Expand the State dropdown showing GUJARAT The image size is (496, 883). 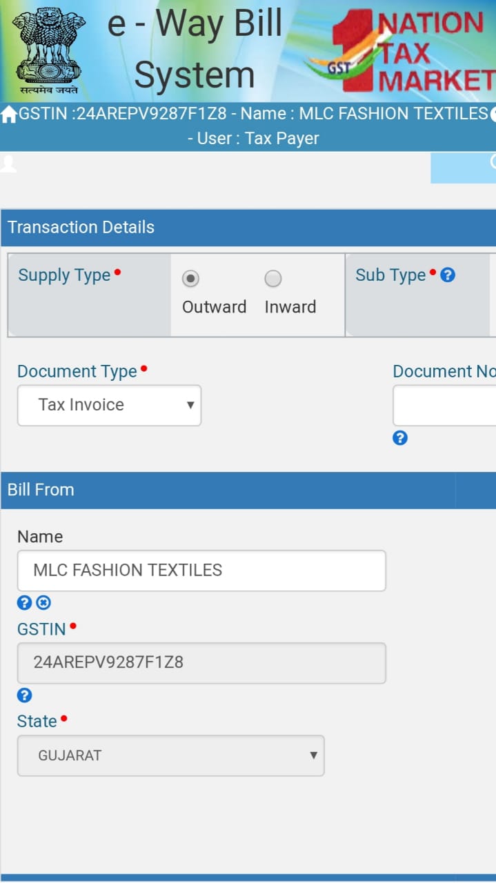tap(170, 755)
